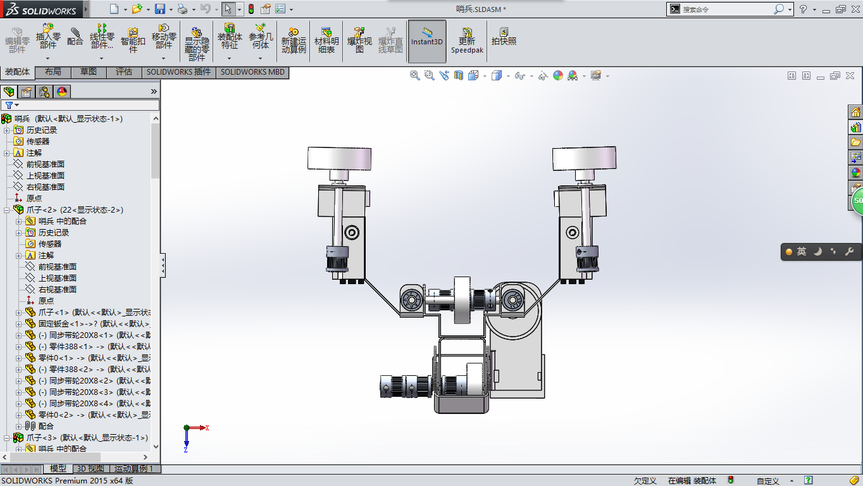
Task: Open the dropdown under 插入零部件
Action: tap(48, 58)
